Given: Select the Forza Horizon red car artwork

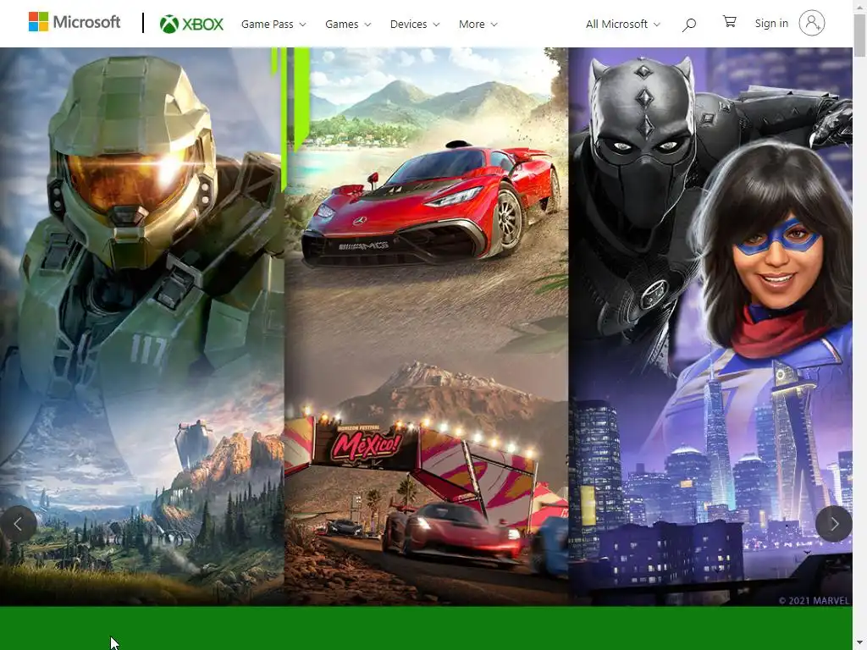Looking at the screenshot, I should click(427, 326).
